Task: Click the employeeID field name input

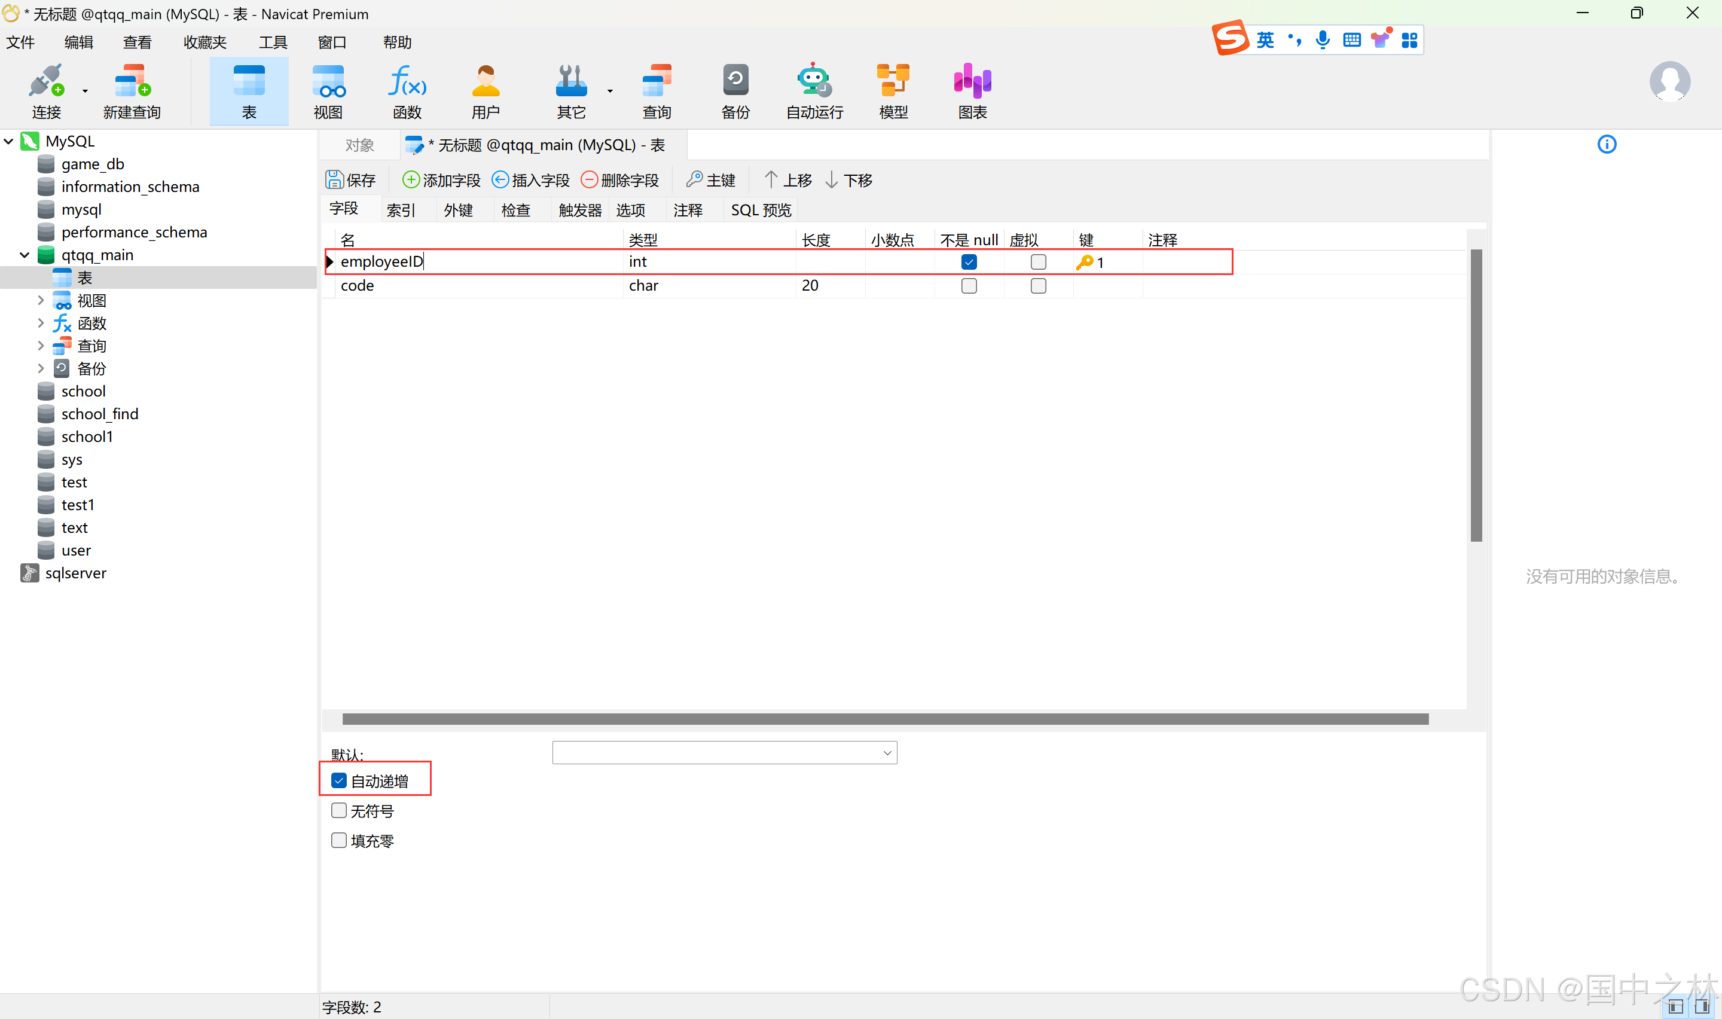Action: (381, 261)
